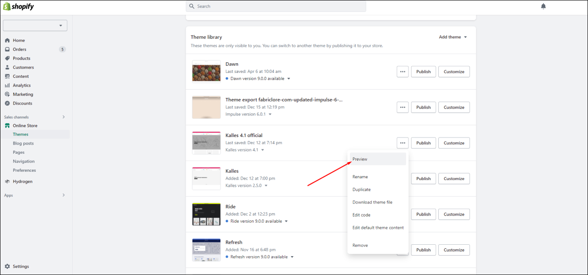Click the Customers person icon
588x275 pixels.
7,67
